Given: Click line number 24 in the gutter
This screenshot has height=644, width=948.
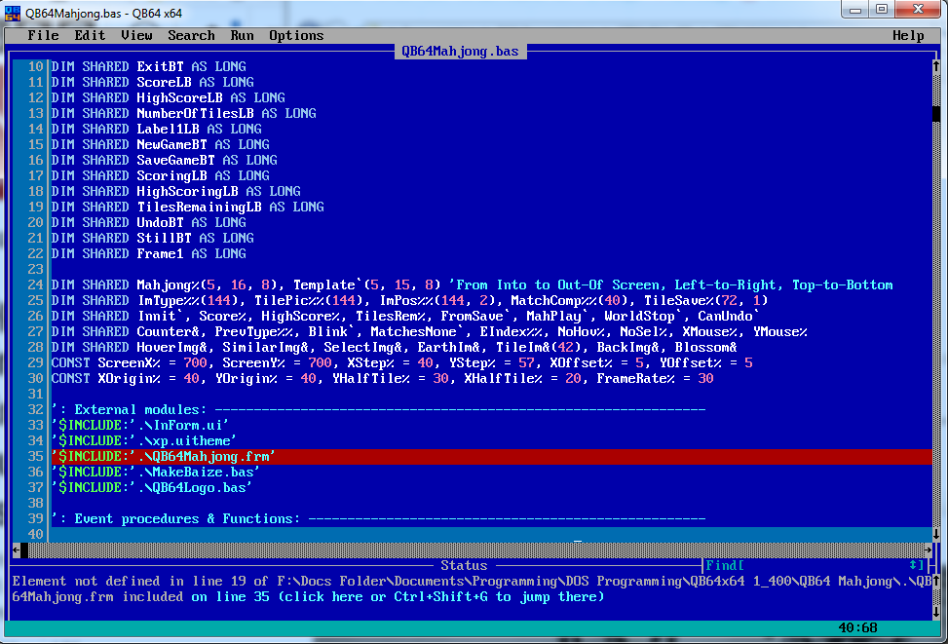Looking at the screenshot, I should [x=35, y=284].
